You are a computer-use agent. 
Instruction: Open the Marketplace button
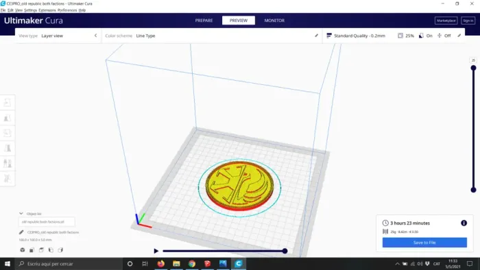[446, 21]
